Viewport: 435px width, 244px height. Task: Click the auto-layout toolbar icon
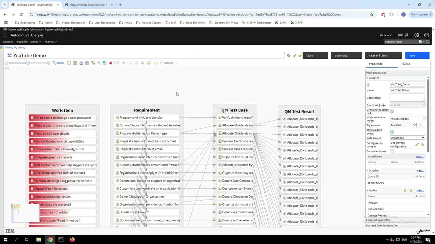pyautogui.click(x=93, y=63)
